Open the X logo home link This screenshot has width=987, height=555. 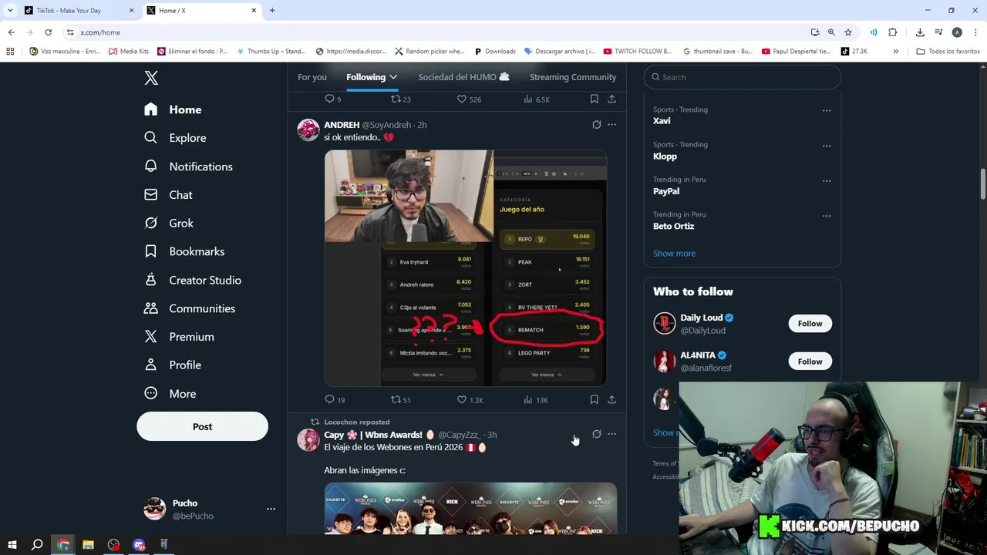click(x=151, y=78)
